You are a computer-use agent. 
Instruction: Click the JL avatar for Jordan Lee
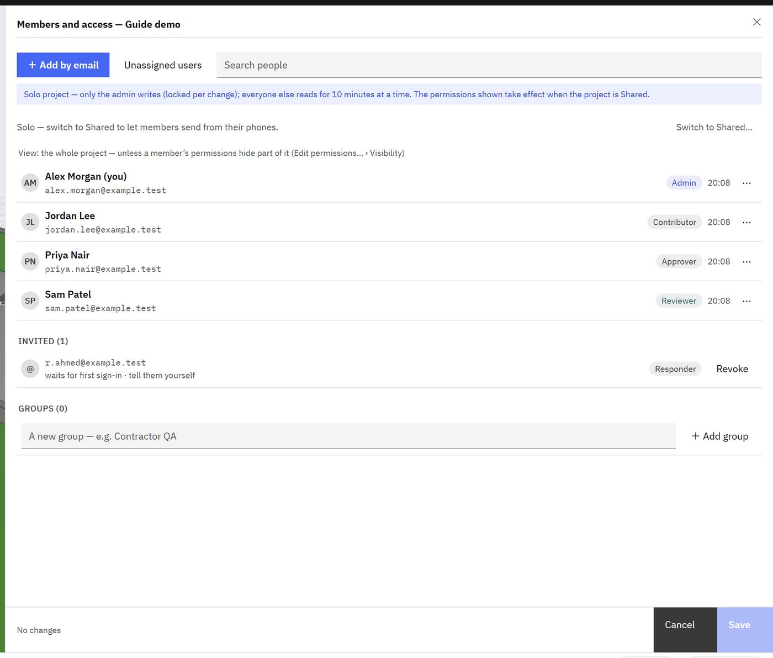tap(30, 222)
